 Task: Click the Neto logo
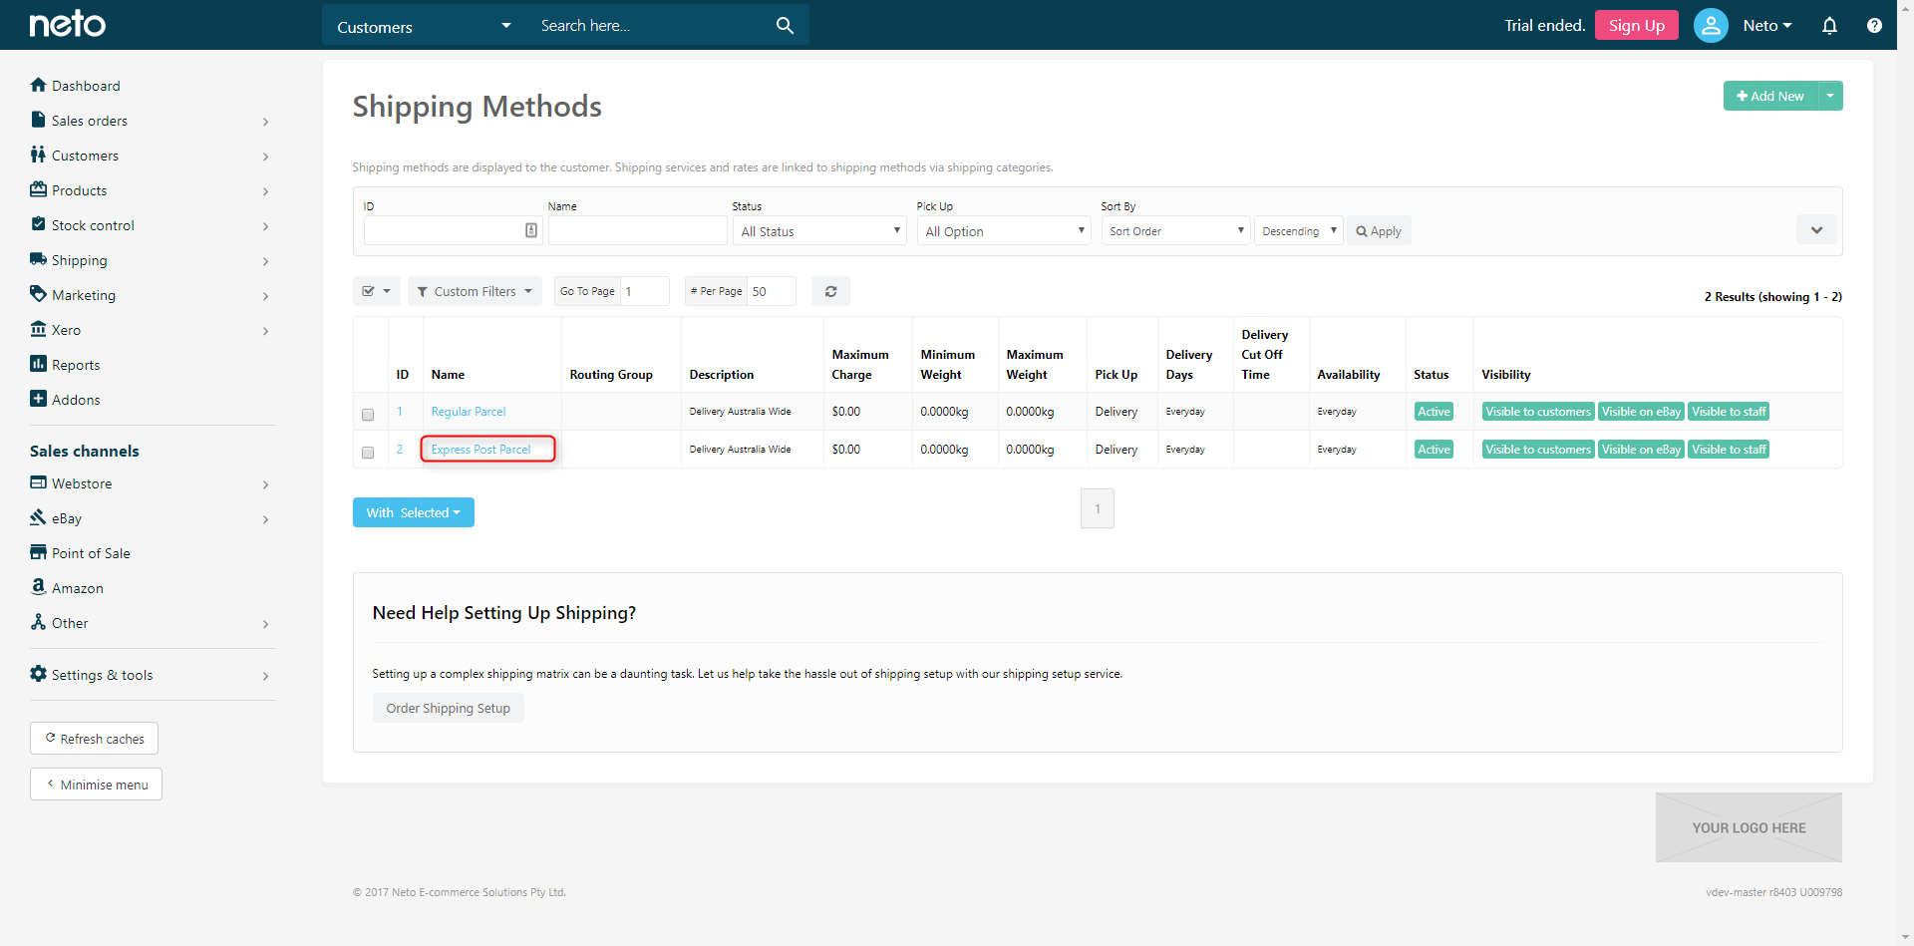point(67,24)
